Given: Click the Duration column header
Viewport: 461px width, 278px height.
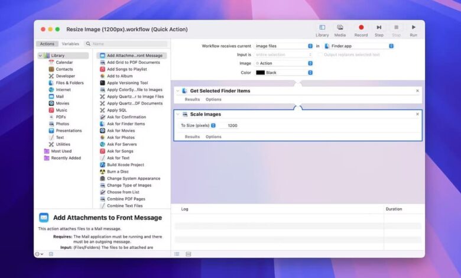Looking at the screenshot, I should [394, 209].
